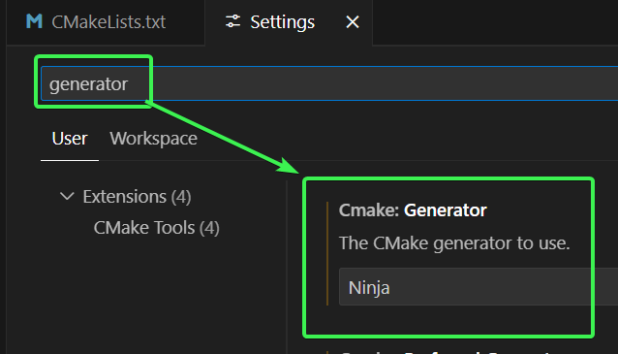
Task: Select the User settings scope tab
Action: pyautogui.click(x=70, y=139)
